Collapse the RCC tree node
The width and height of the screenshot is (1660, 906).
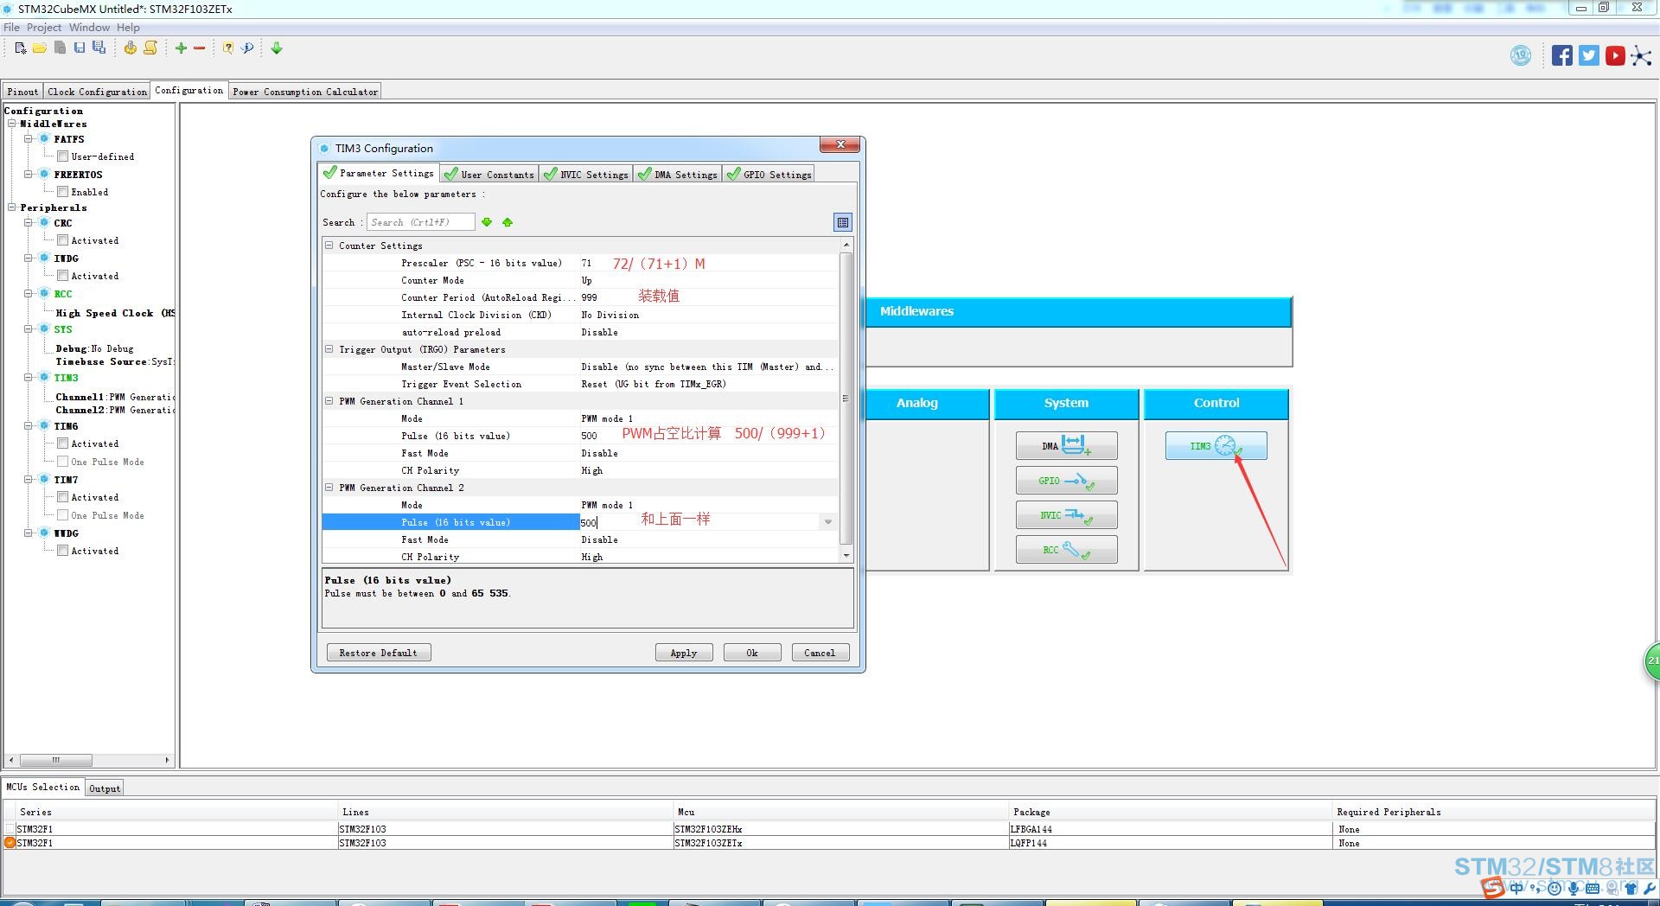click(29, 294)
